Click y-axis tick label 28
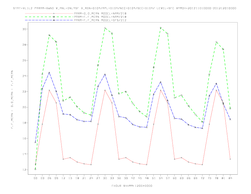This screenshot has height=194, width=251. pyautogui.click(x=24, y=45)
